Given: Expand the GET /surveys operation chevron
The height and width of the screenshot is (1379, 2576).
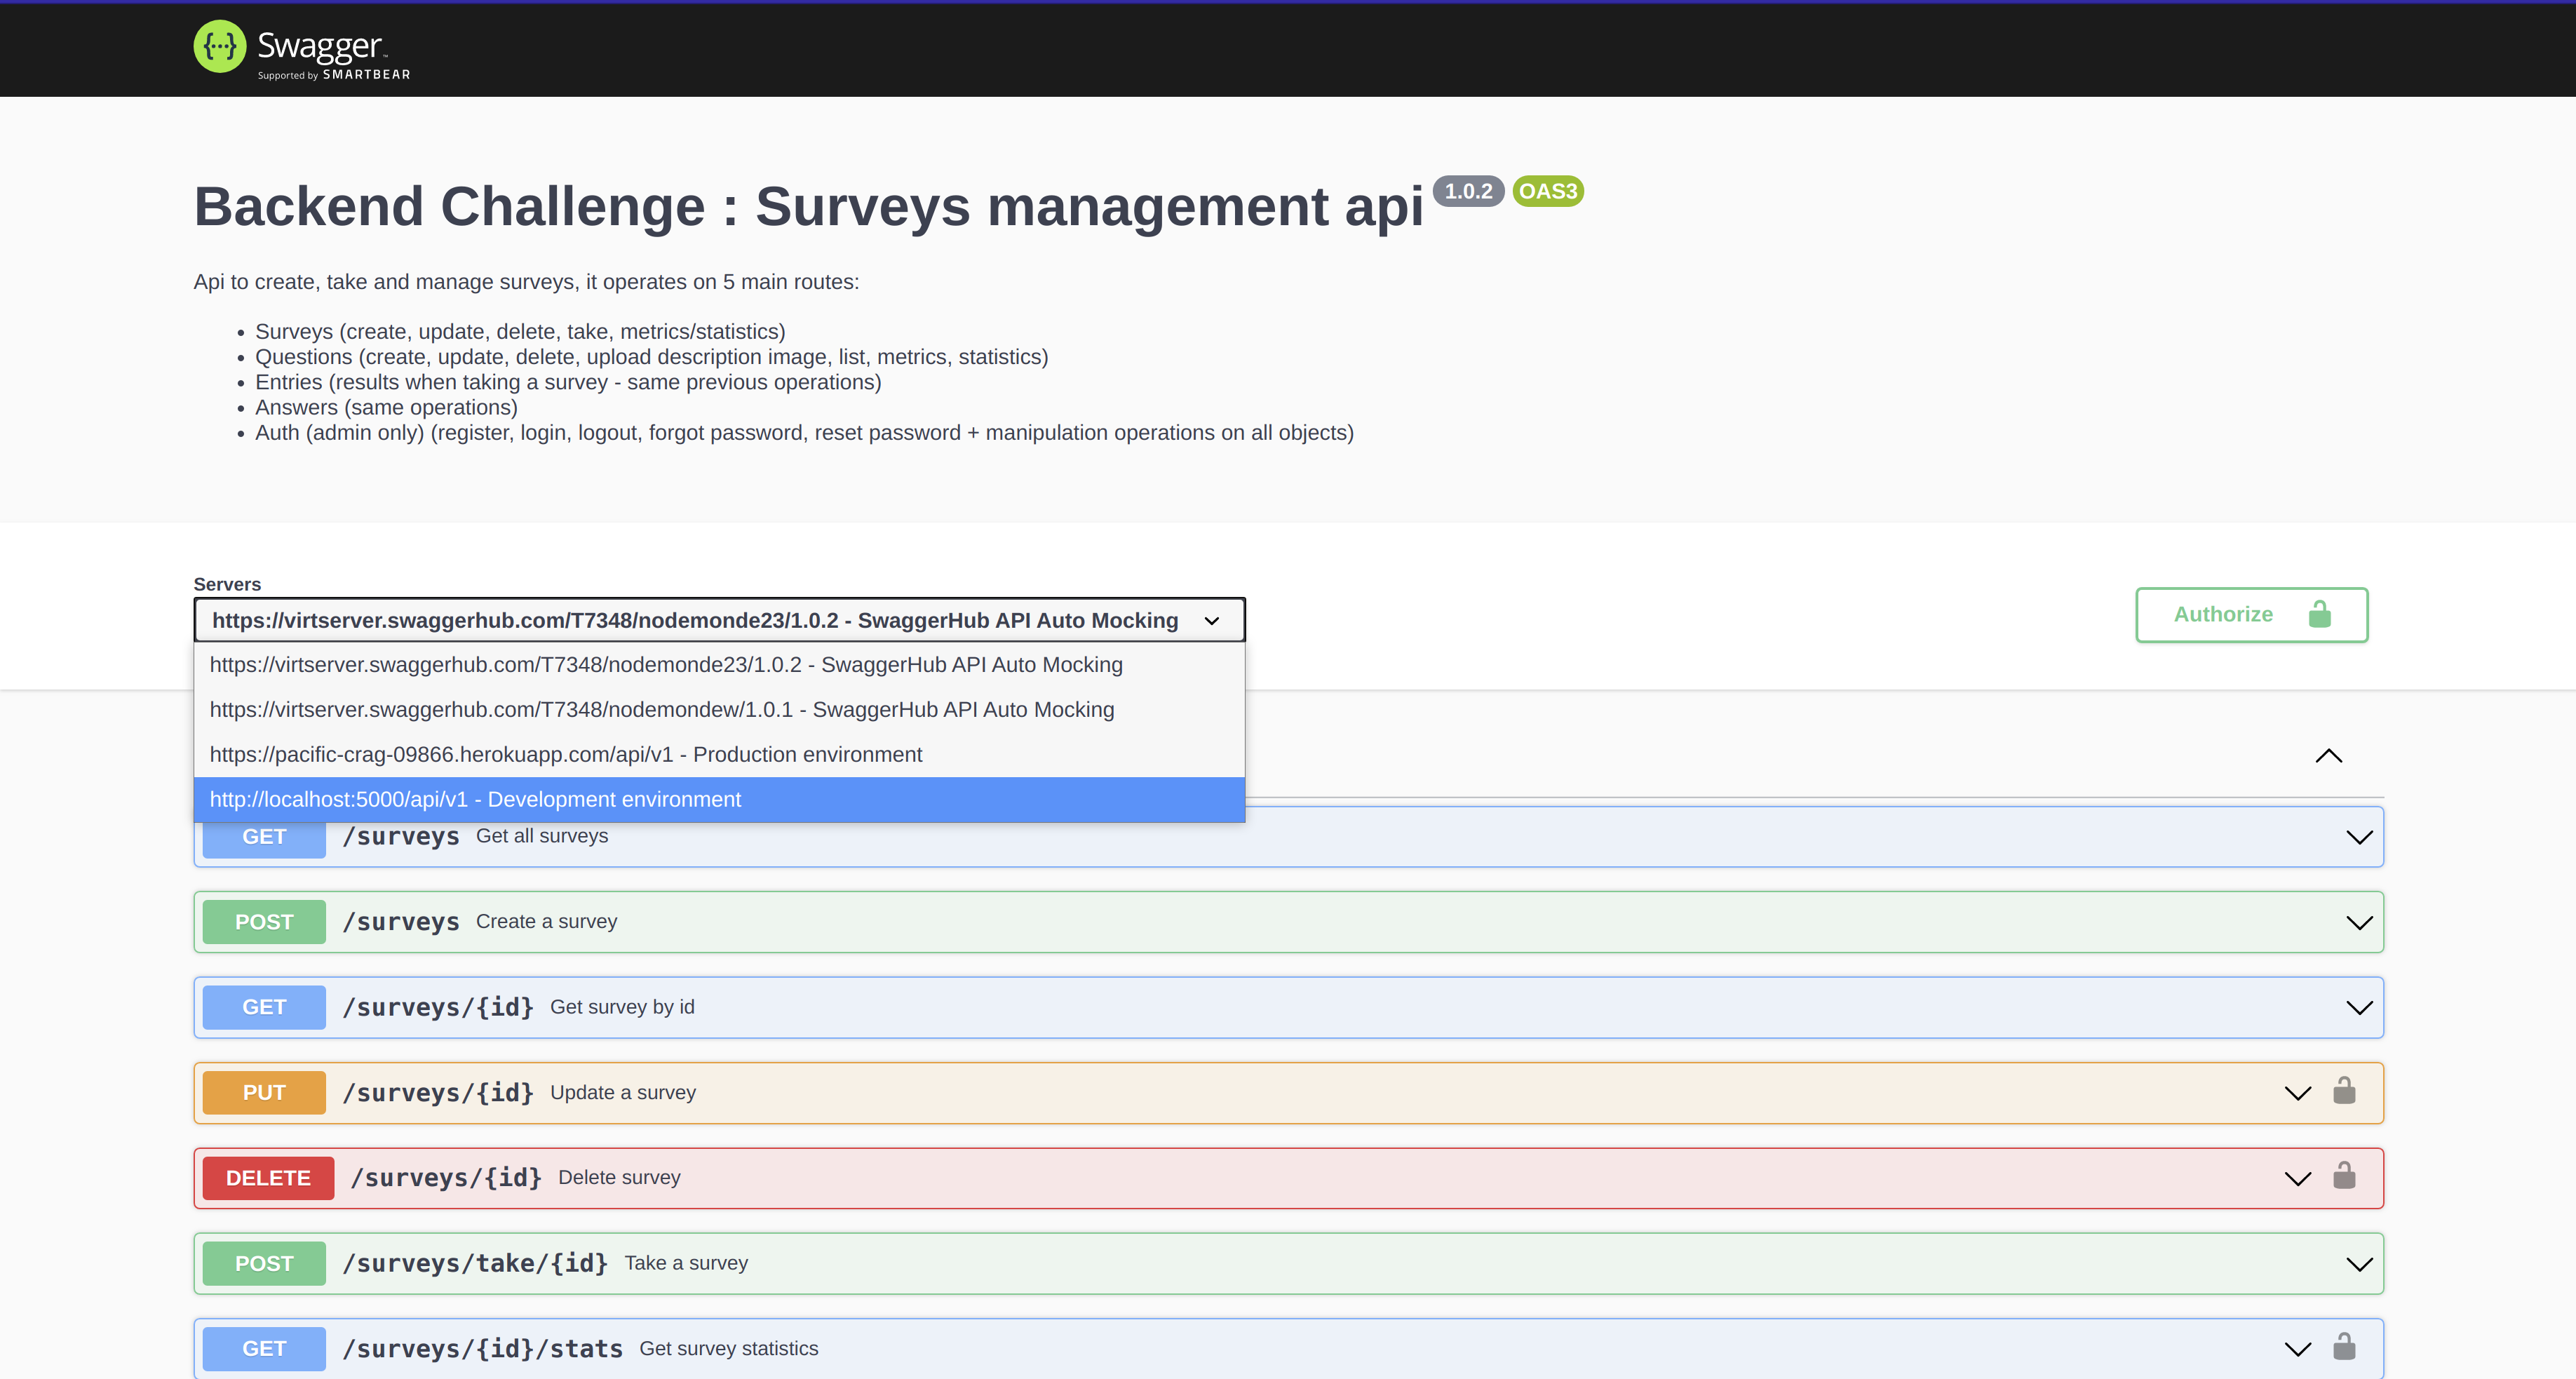Looking at the screenshot, I should coord(2359,837).
